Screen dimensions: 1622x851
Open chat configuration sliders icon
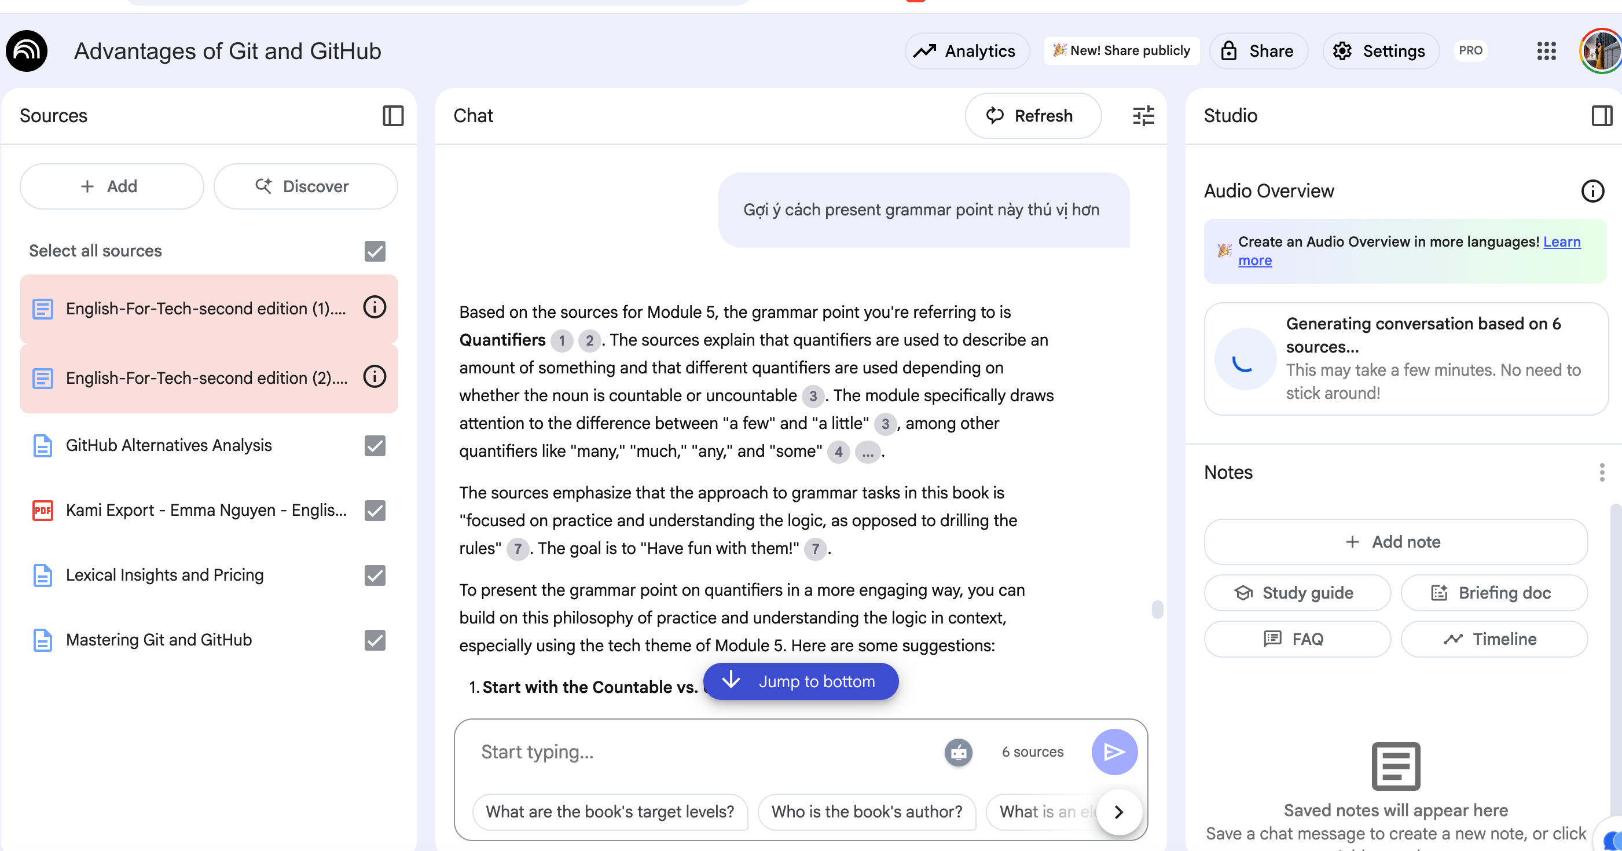[1143, 116]
